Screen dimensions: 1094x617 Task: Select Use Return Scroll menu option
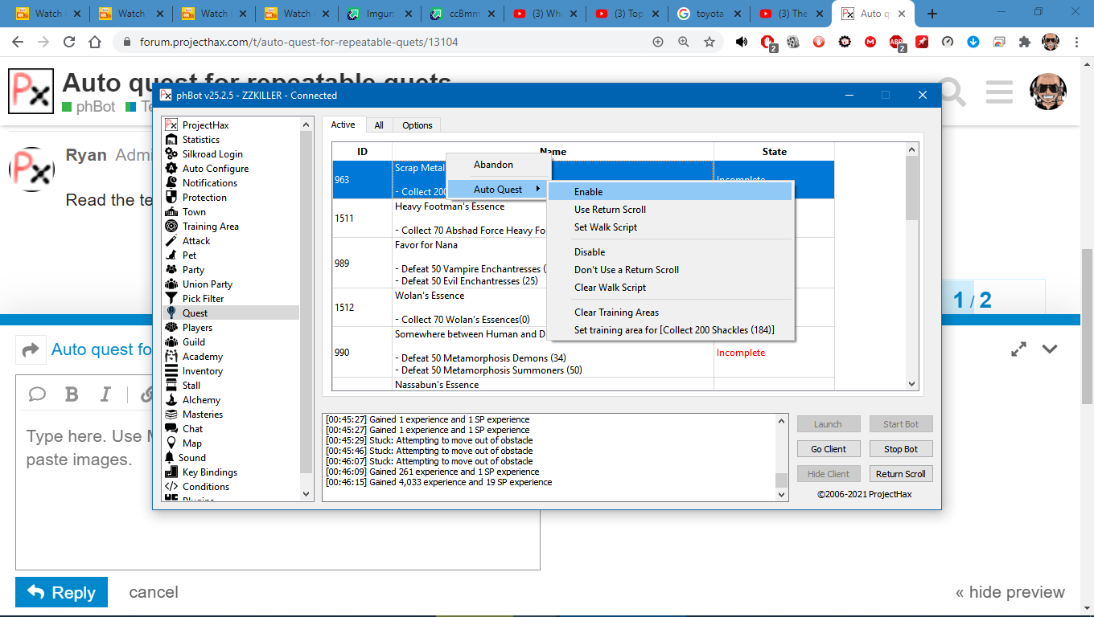coord(610,210)
